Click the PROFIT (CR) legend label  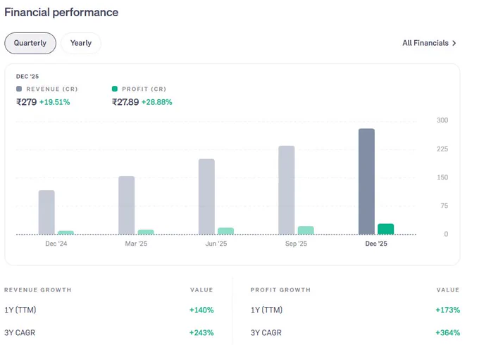[x=144, y=89]
